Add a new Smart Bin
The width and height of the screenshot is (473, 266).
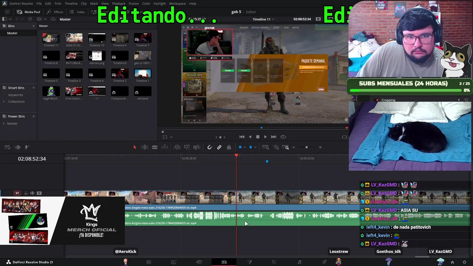tap(34, 88)
